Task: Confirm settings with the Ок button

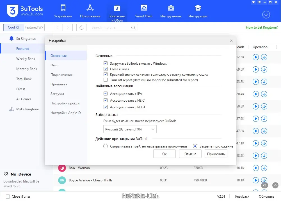Action: click(x=164, y=154)
